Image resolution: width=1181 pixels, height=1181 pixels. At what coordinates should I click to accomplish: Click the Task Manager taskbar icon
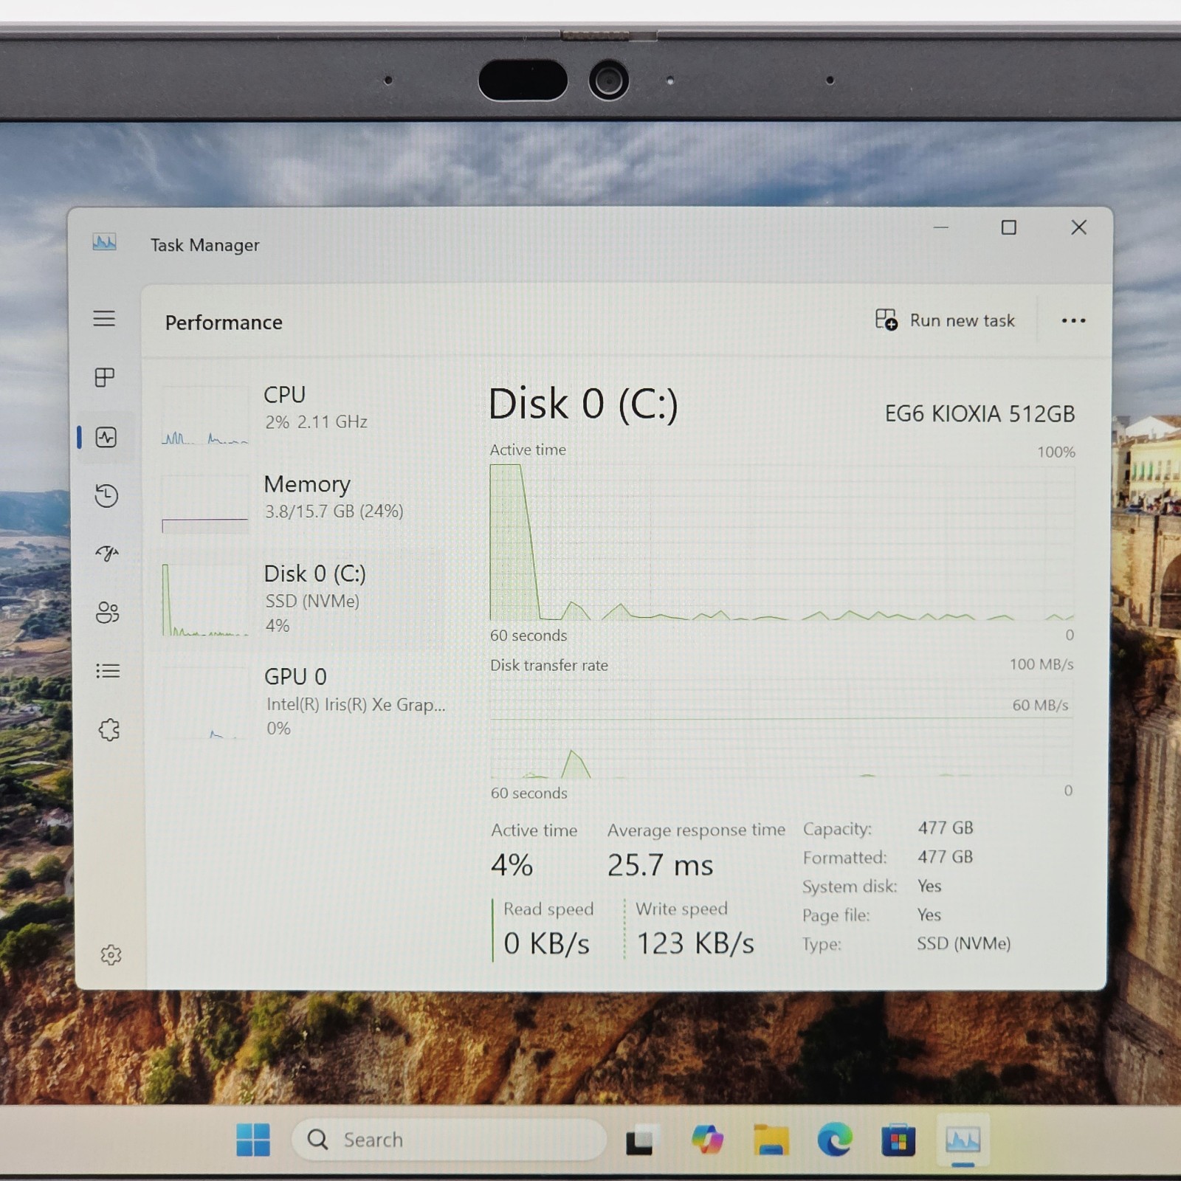click(x=963, y=1140)
